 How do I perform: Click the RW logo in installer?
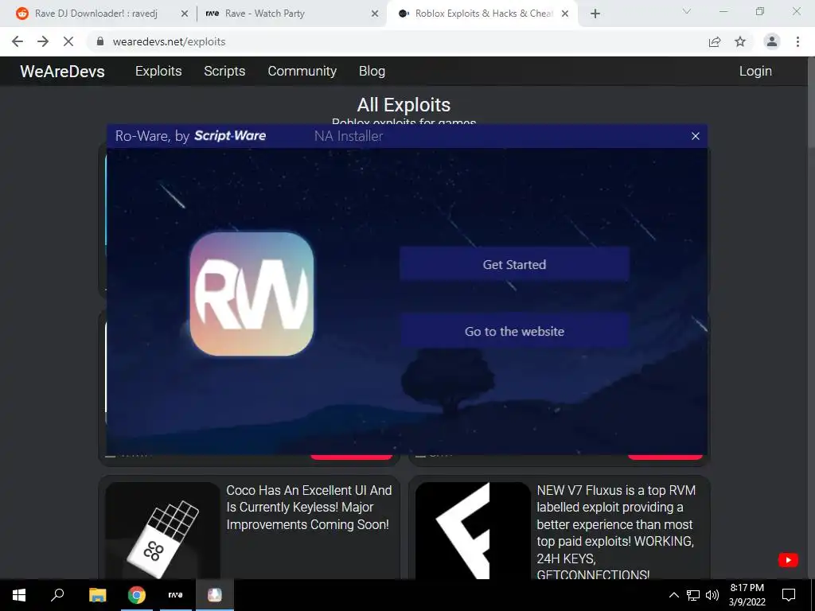click(x=252, y=294)
